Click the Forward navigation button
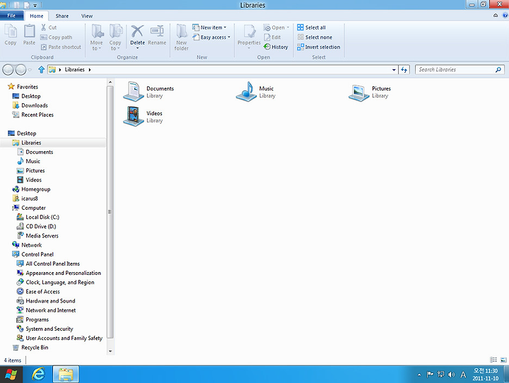Screen dimensions: 509x383 [21, 69]
